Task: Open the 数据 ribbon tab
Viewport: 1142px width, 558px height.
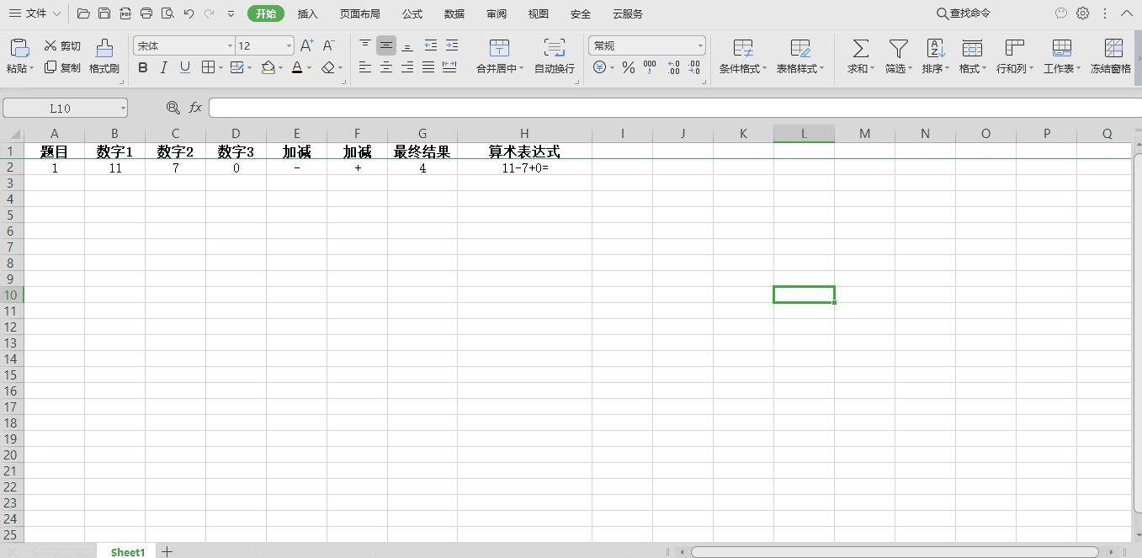Action: point(454,13)
